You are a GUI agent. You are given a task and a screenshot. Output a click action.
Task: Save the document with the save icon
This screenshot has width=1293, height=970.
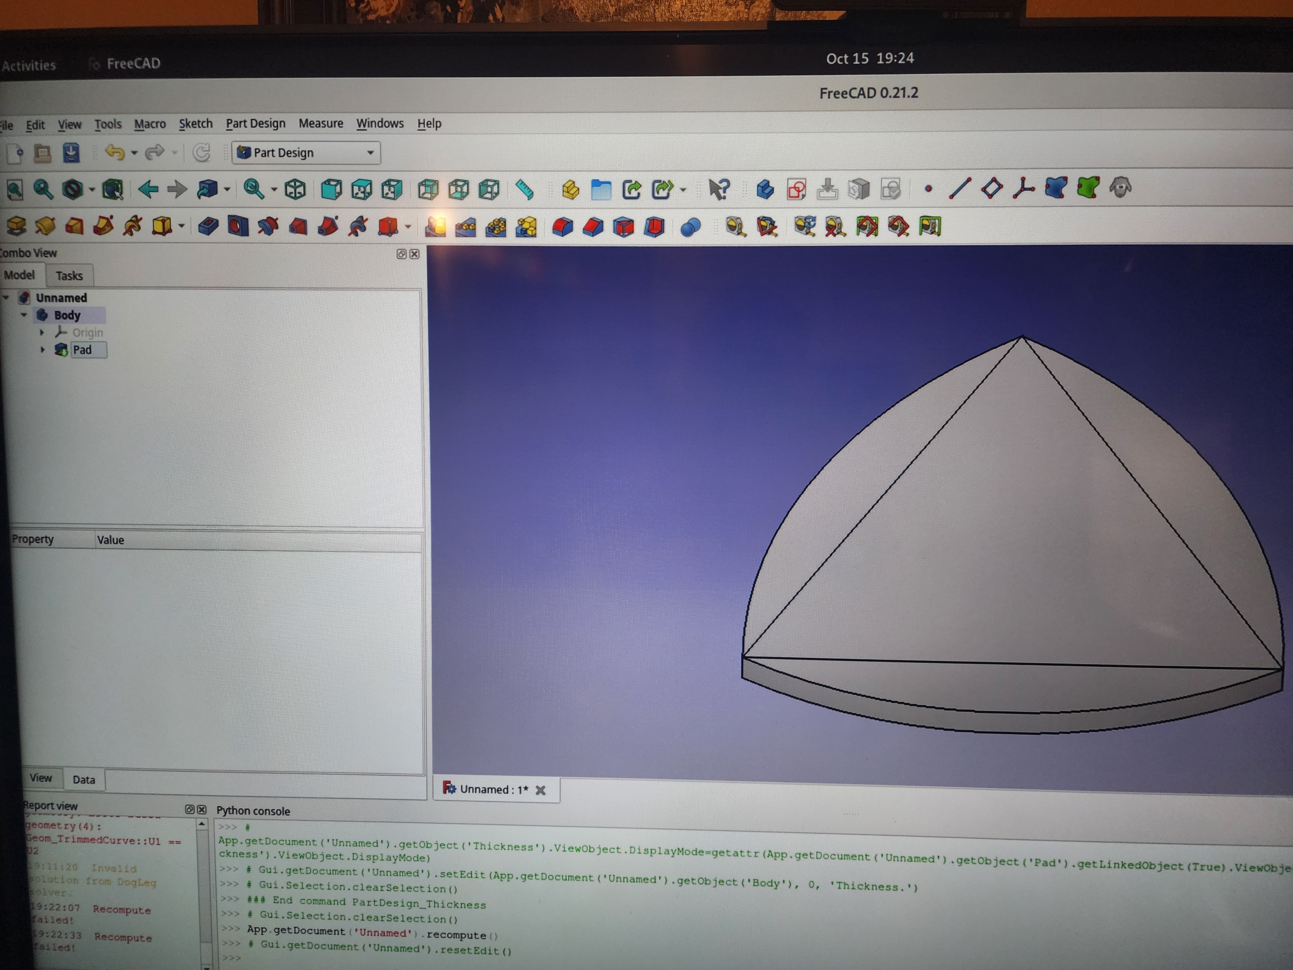click(71, 153)
